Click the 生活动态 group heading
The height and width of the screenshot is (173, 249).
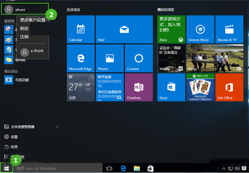coord(73,10)
